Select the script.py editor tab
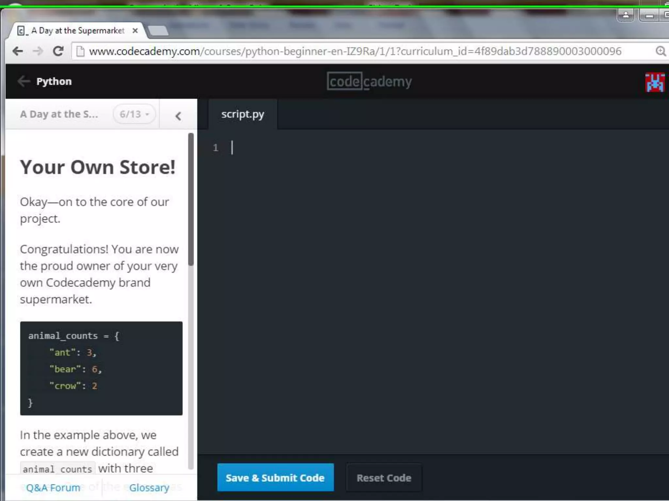669x501 pixels. click(242, 114)
